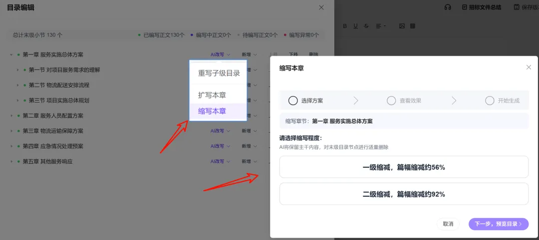Viewport: 539px width, 240px height.
Task: Choose 缩写本章 from popup menu
Action: [218, 111]
